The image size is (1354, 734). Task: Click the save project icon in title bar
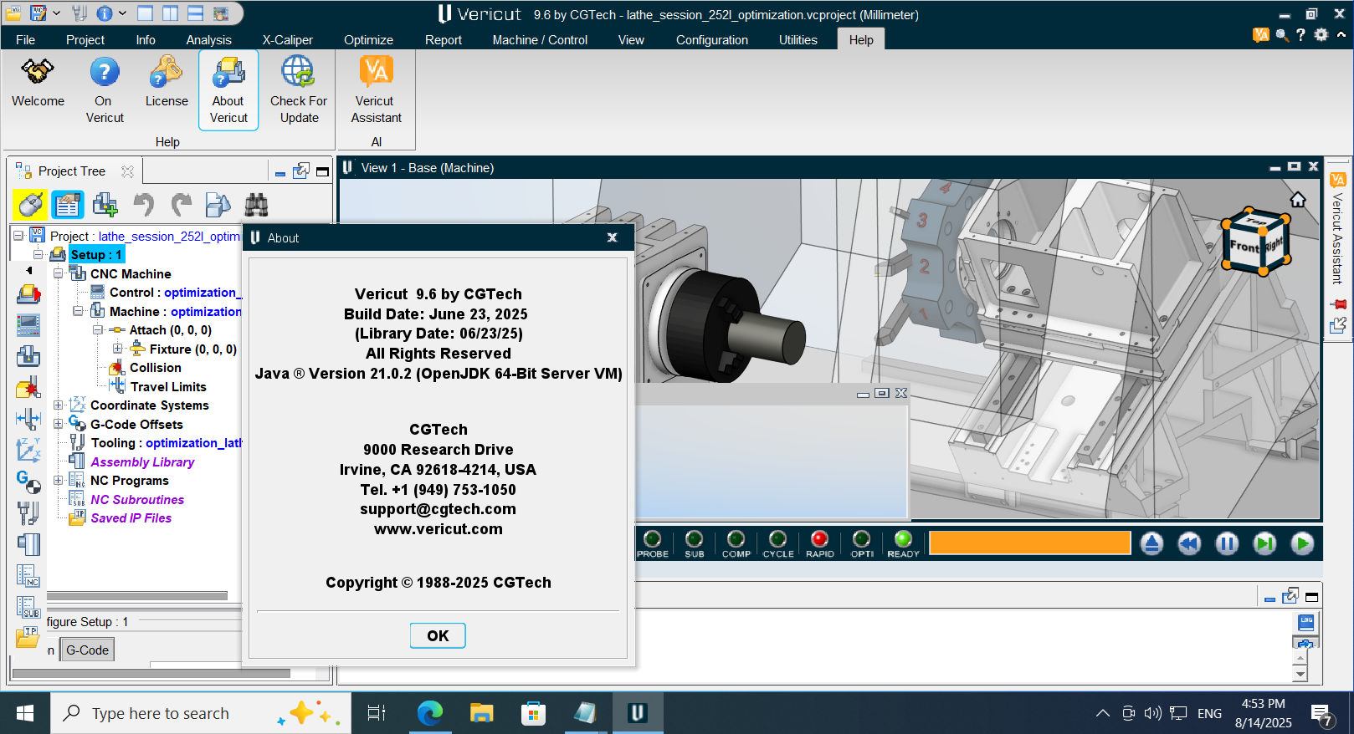(x=38, y=13)
